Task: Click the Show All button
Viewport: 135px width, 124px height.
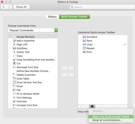Action: tap(21, 7)
